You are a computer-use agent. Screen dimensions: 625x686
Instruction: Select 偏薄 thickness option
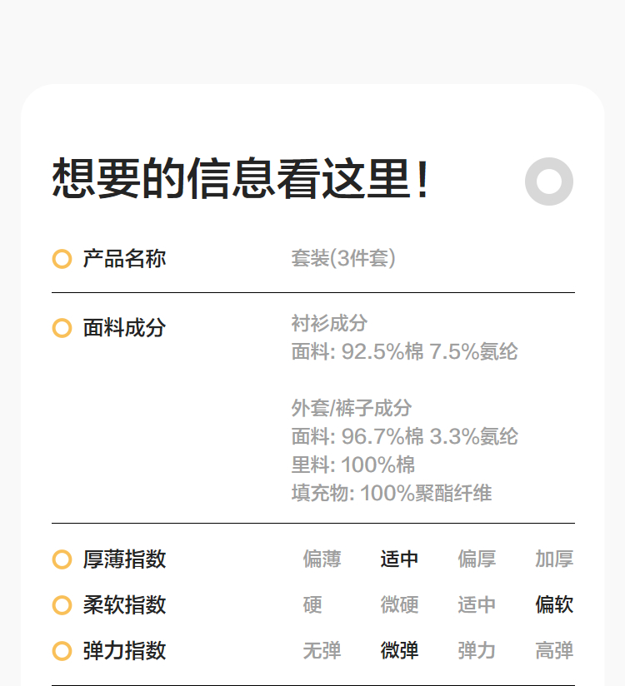(322, 559)
